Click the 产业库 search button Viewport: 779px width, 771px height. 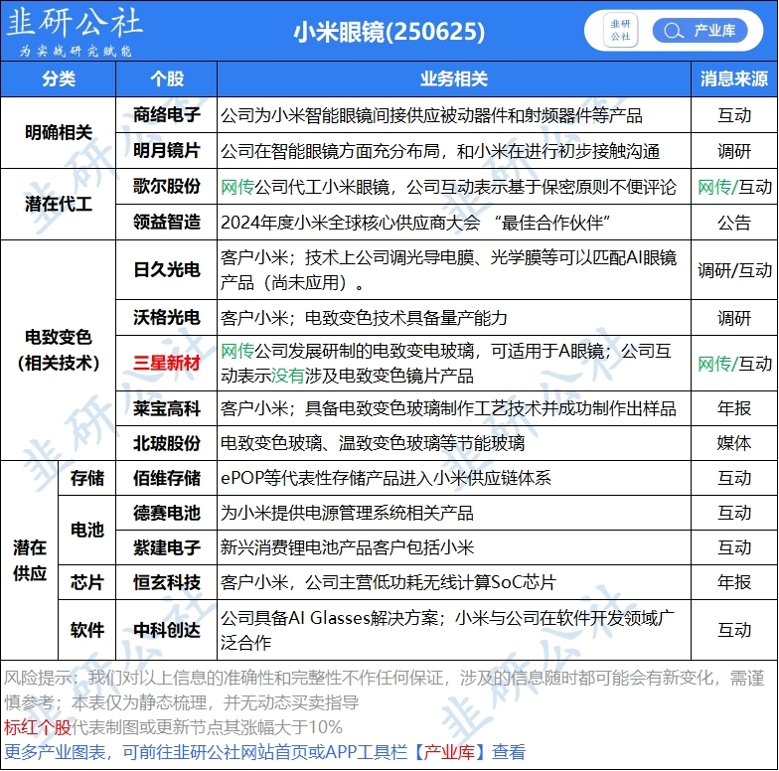click(x=700, y=31)
